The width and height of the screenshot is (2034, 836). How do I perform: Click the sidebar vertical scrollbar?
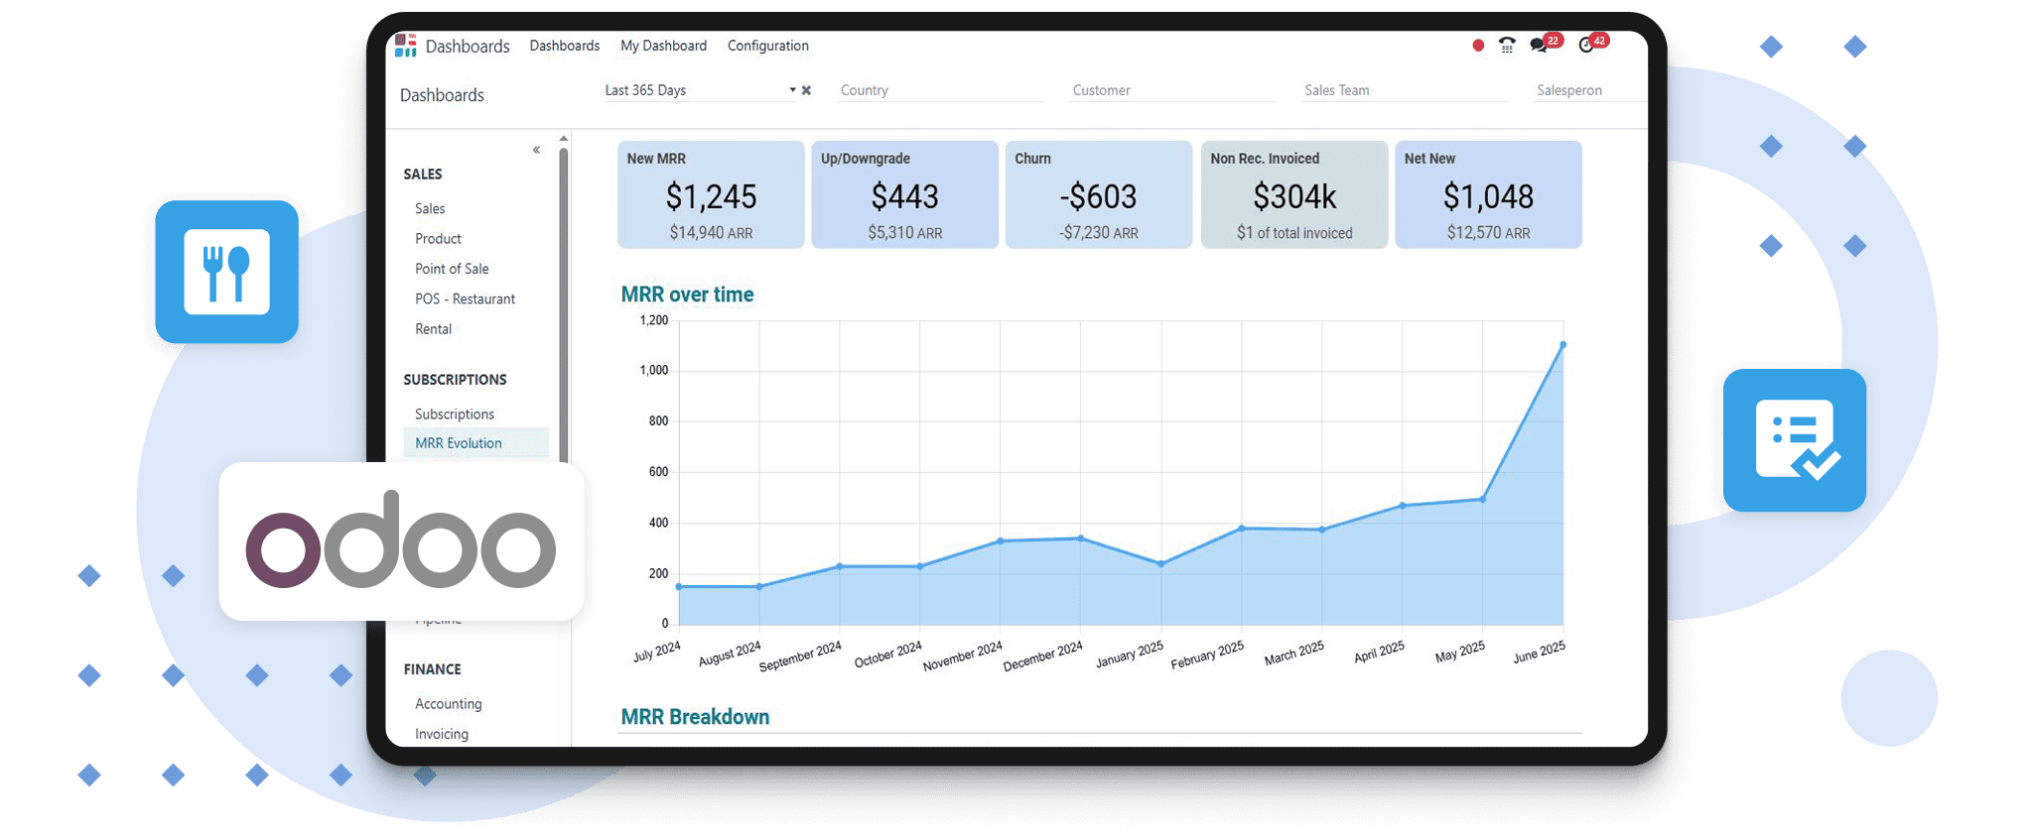point(564,298)
